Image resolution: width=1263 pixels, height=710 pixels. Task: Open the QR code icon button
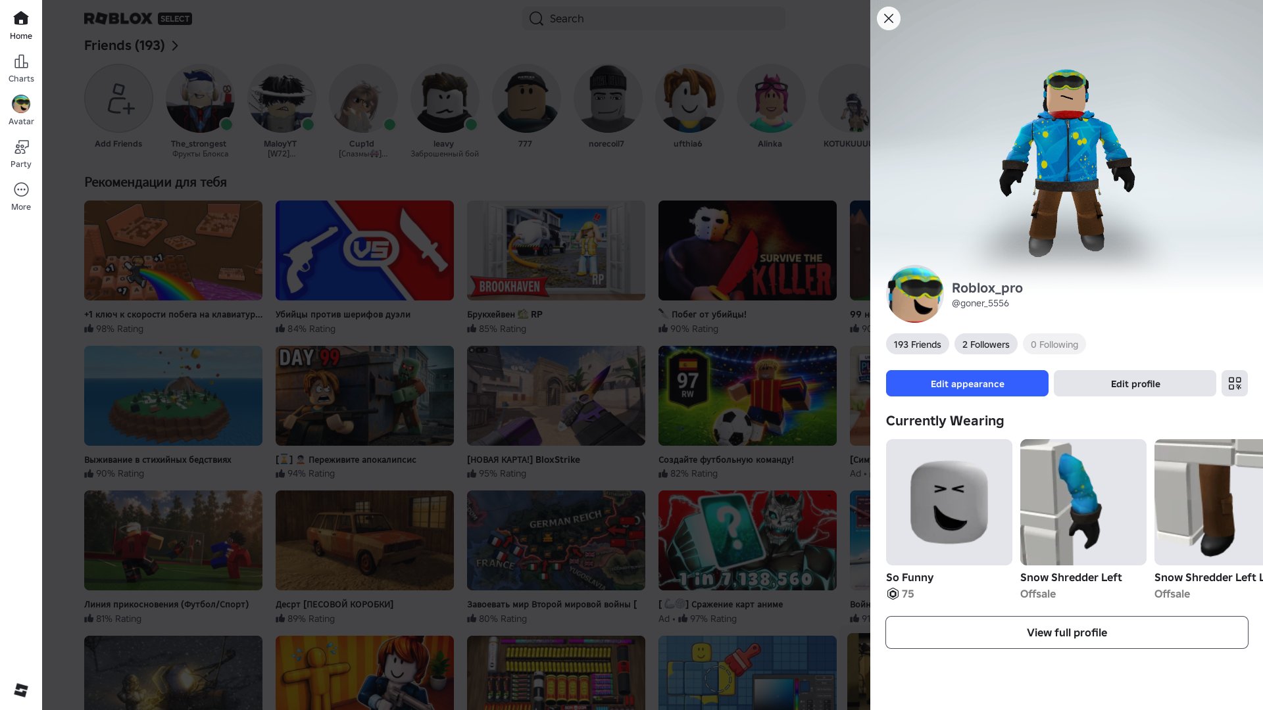click(1235, 383)
